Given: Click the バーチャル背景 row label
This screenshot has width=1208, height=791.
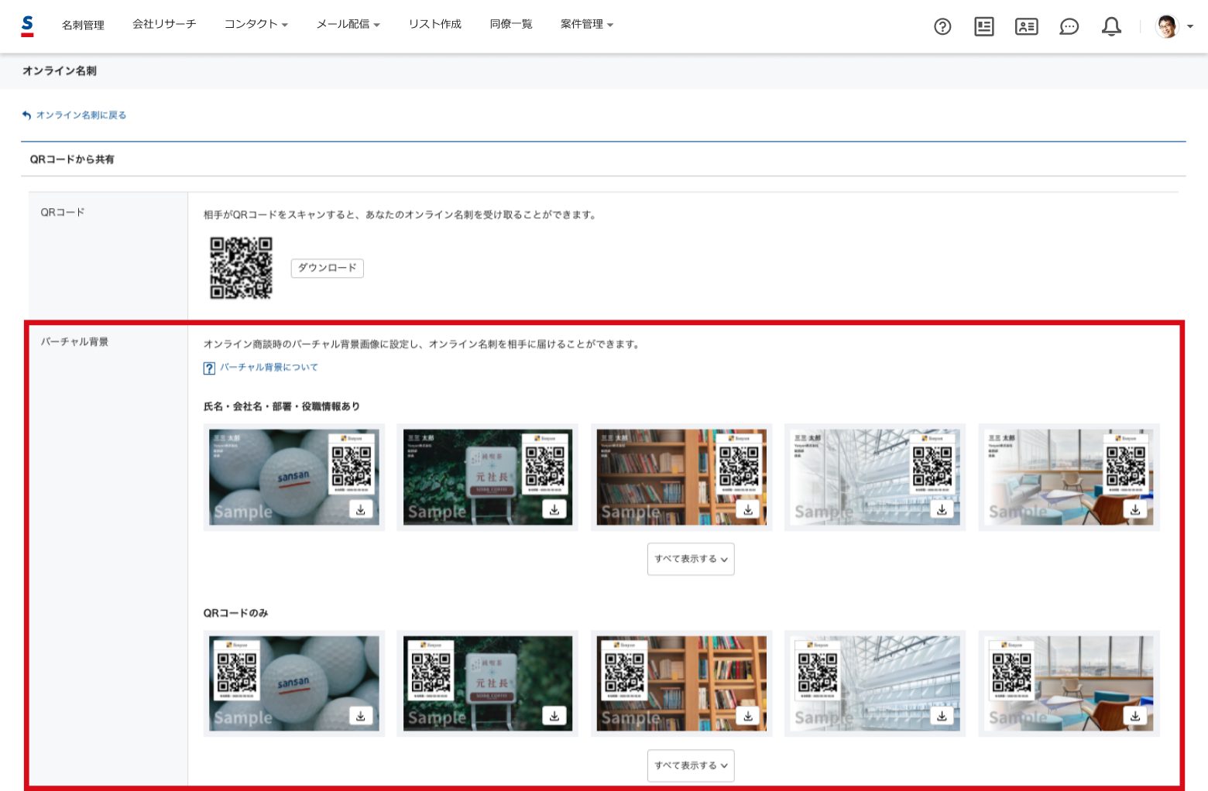Looking at the screenshot, I should point(74,341).
